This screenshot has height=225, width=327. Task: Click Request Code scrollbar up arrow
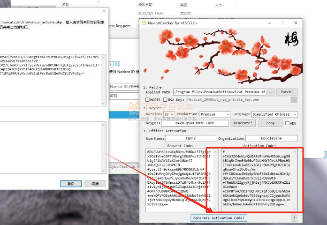coord(216,152)
